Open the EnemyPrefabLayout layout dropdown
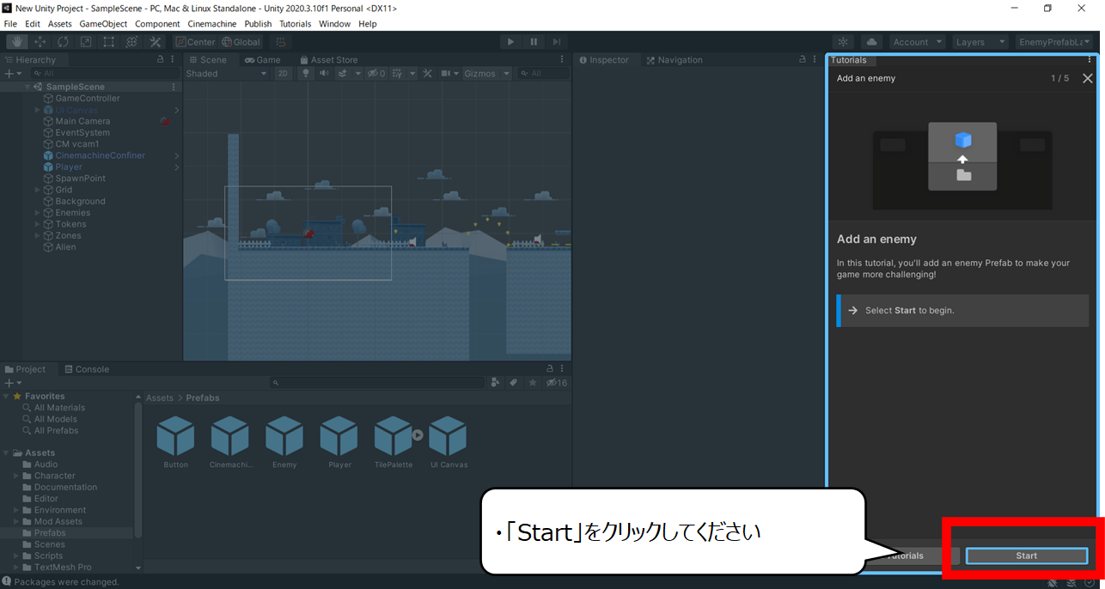The image size is (1105, 589). point(1053,41)
